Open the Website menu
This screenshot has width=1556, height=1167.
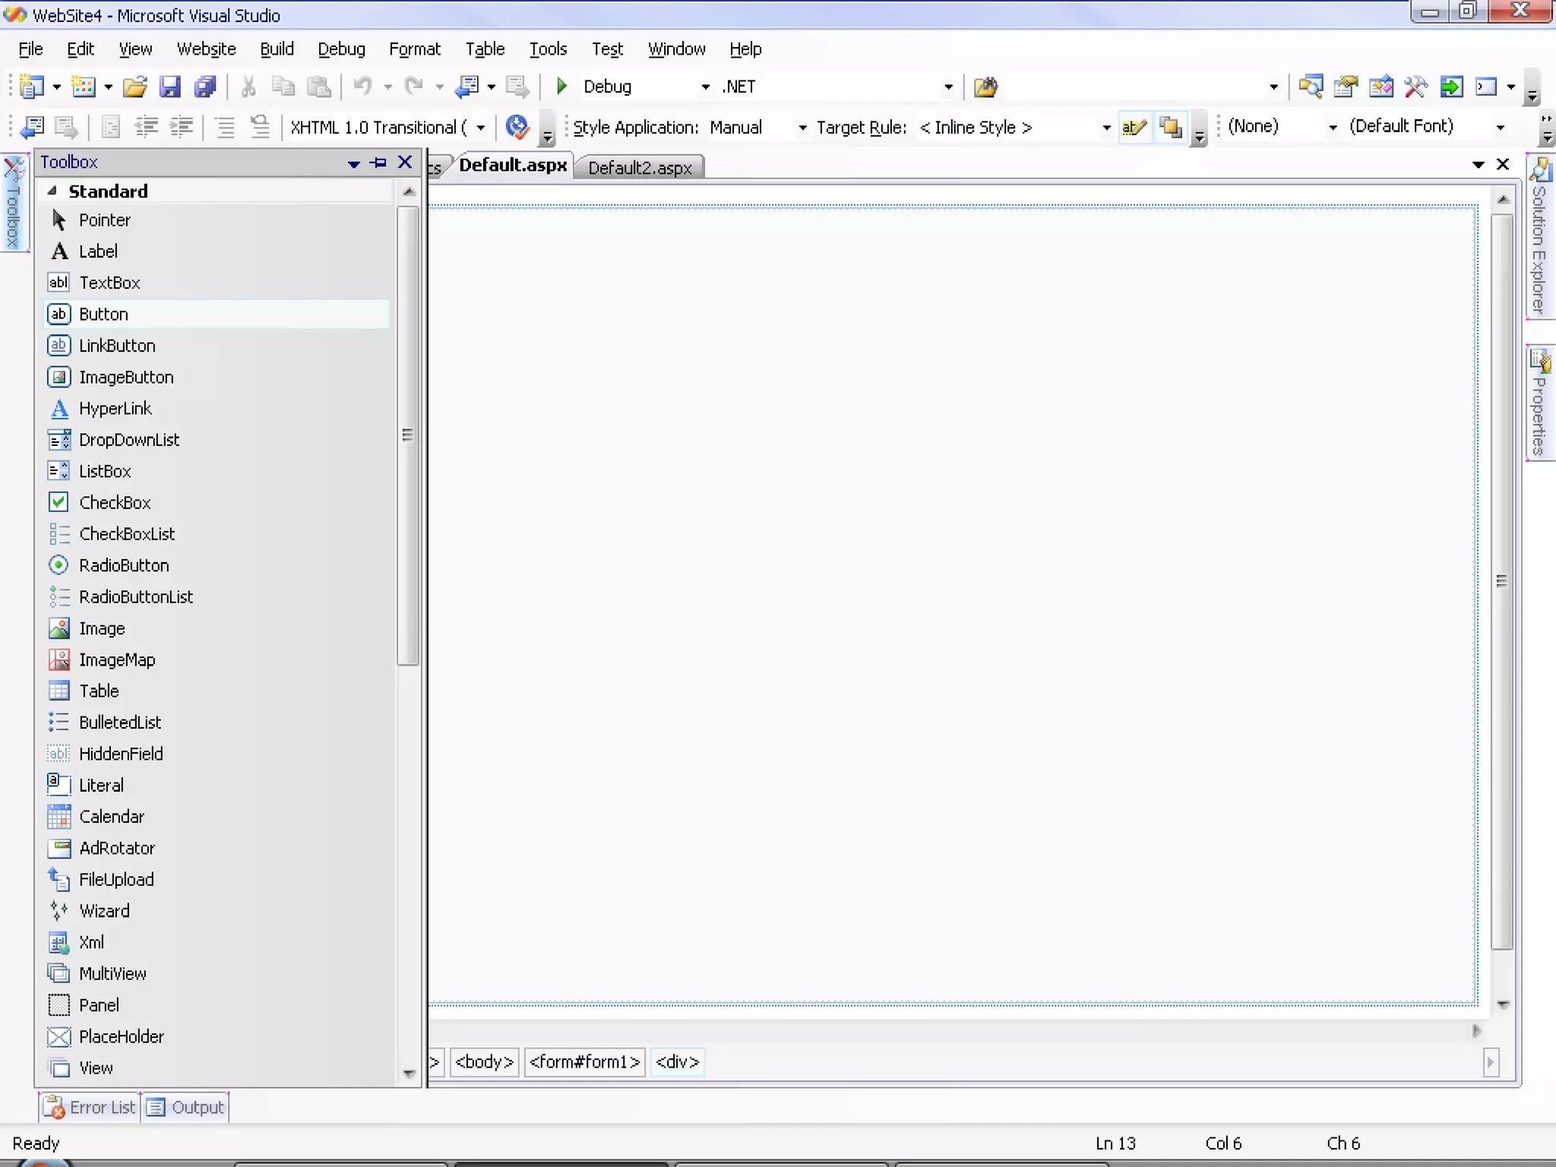point(206,49)
